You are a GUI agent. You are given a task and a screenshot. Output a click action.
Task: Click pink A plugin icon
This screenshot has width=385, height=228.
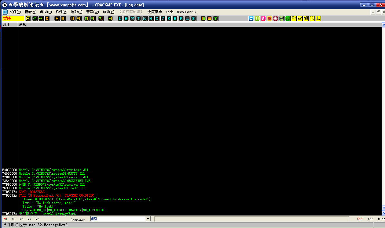(263, 19)
